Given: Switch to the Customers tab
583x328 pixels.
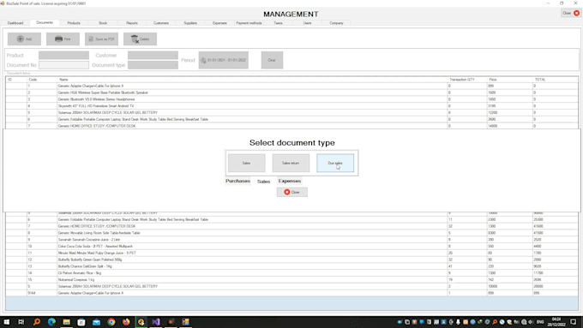Looking at the screenshot, I should pyautogui.click(x=161, y=23).
